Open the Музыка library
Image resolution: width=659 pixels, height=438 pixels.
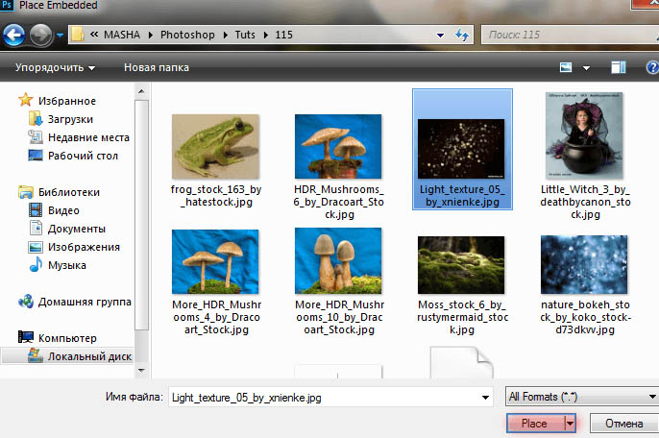point(67,265)
